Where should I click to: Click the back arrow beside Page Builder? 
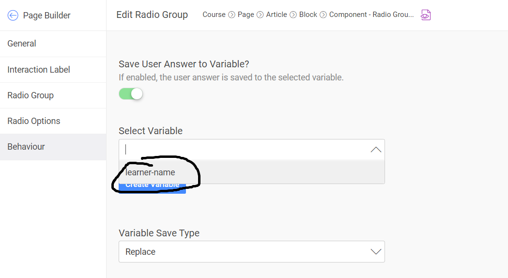point(13,15)
